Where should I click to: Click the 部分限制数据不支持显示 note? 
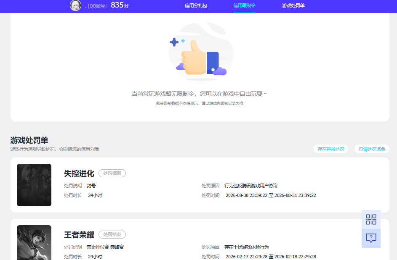click(x=200, y=103)
